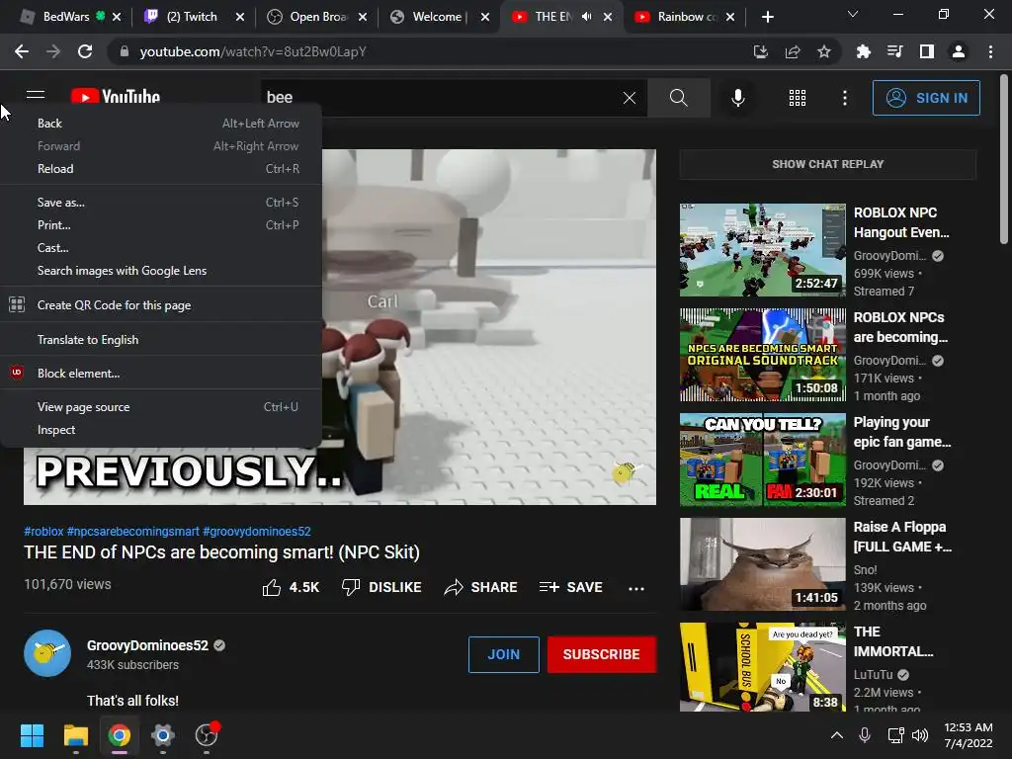Open the #roblox hashtag link
Viewport: 1012px width, 759px height.
tap(43, 531)
